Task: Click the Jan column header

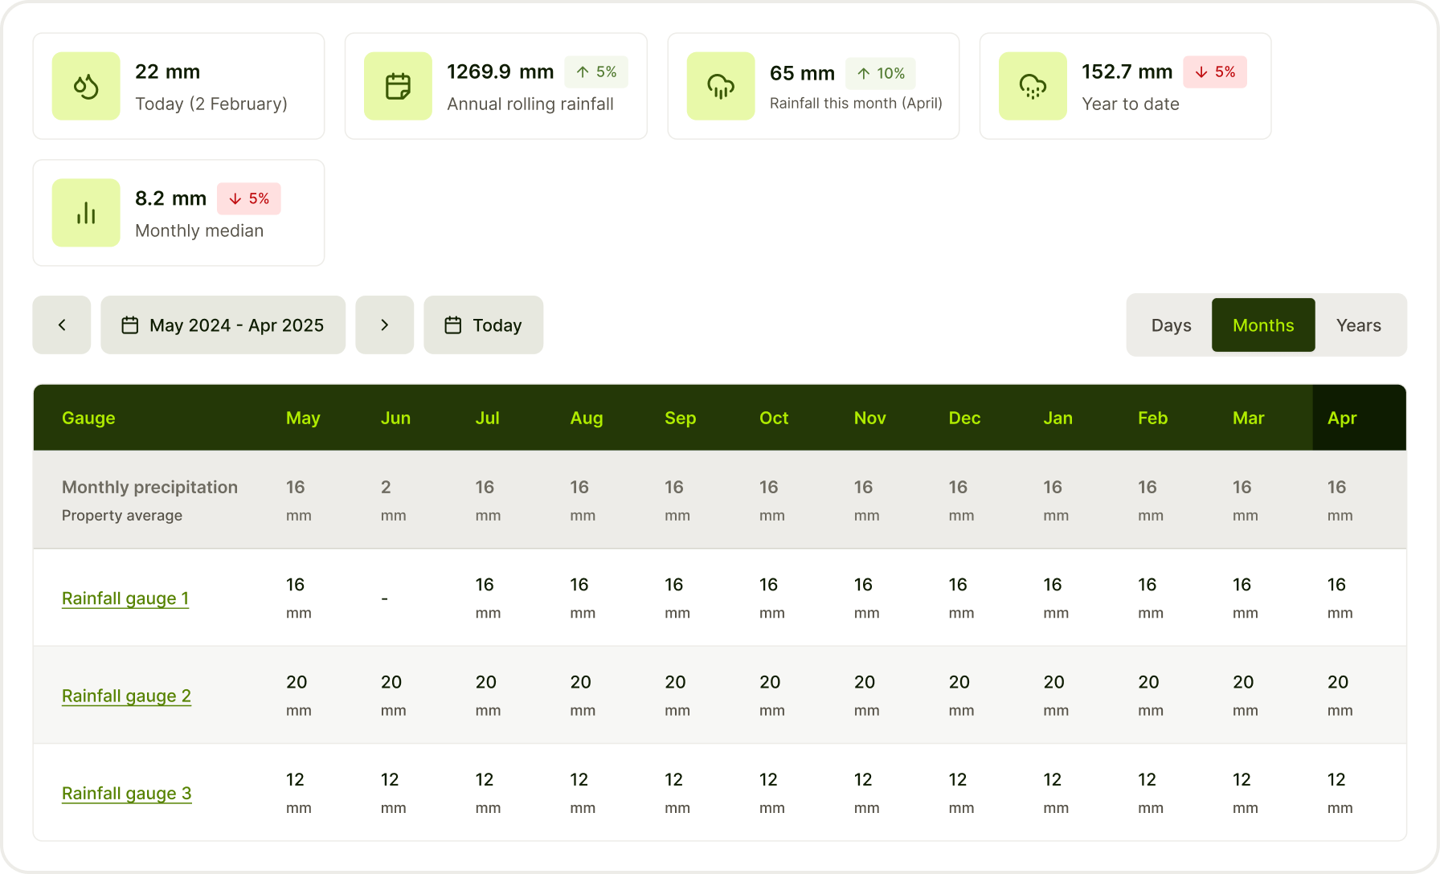Action: click(1057, 418)
